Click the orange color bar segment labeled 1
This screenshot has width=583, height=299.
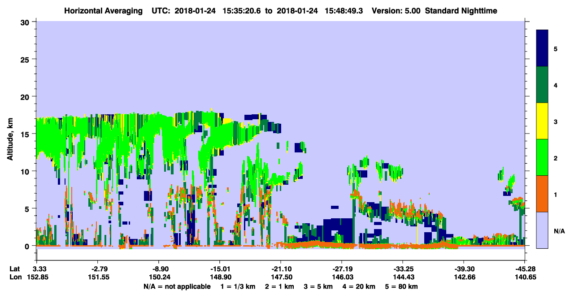coord(542,194)
